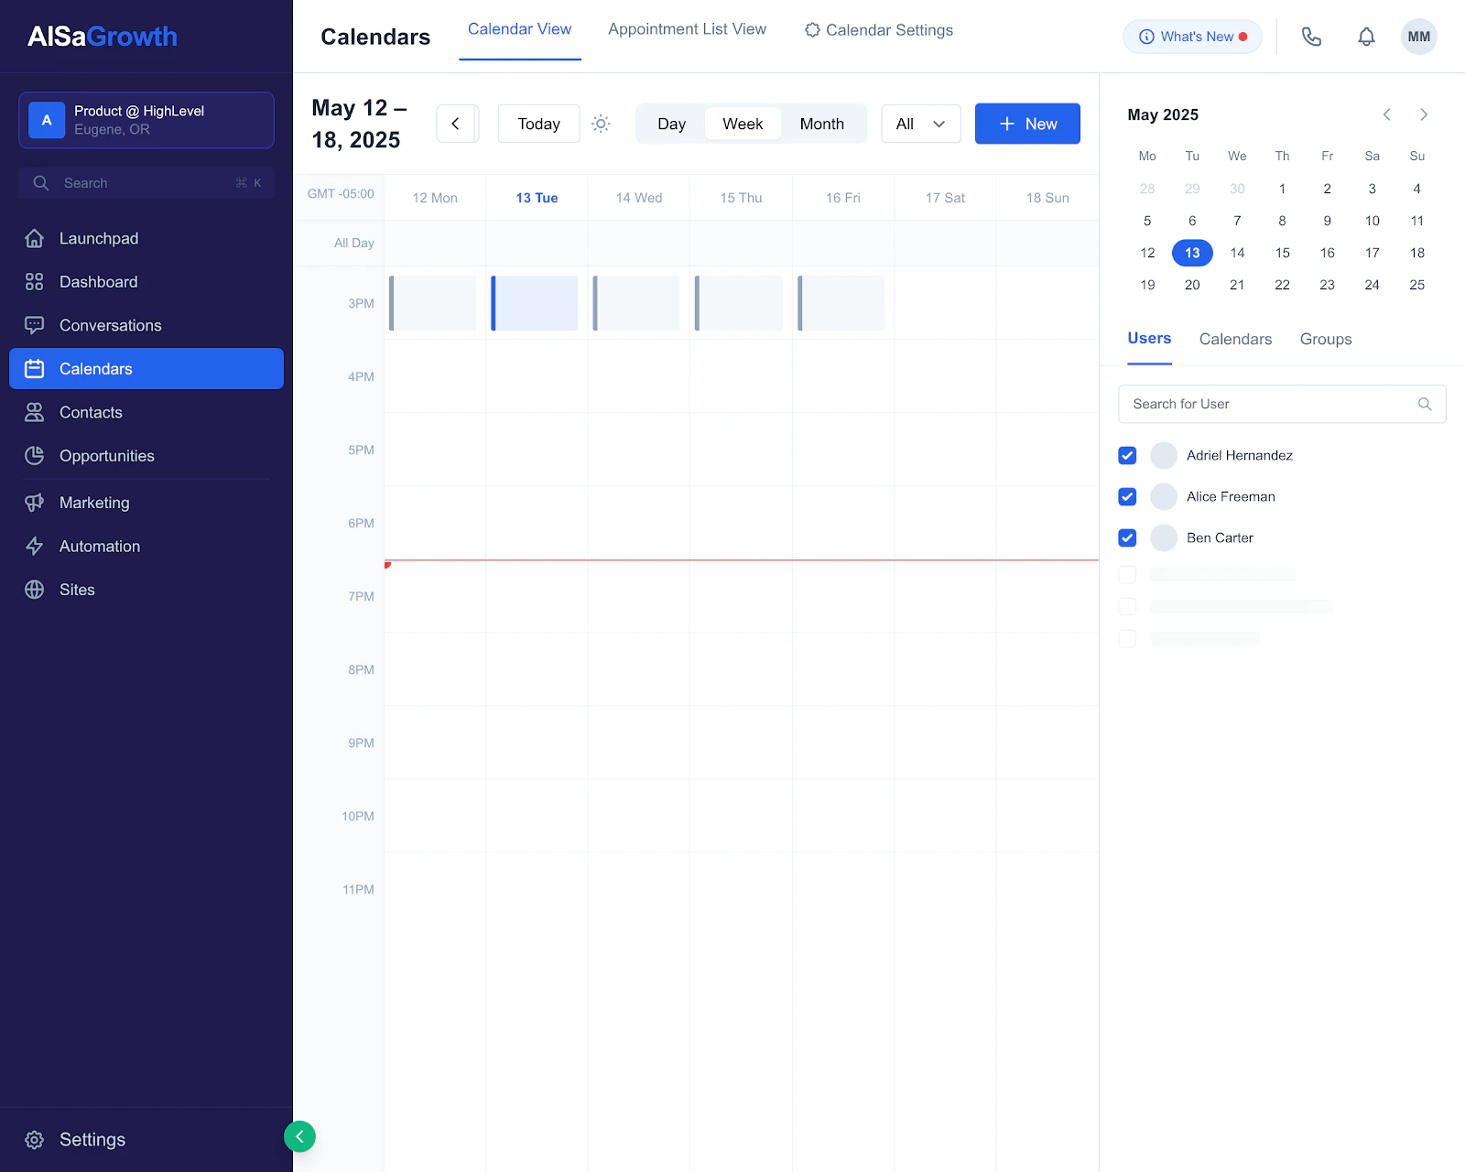Open Appointment List View tab
This screenshot has width=1465, height=1172.
[x=688, y=29]
